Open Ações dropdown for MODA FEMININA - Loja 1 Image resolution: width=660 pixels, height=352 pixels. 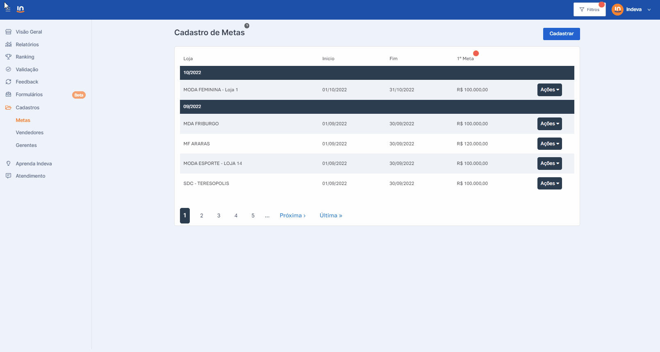click(x=549, y=90)
